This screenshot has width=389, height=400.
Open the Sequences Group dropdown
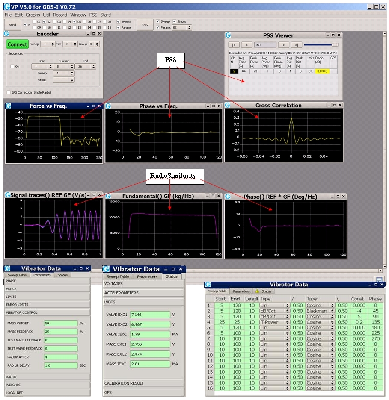tap(64, 80)
